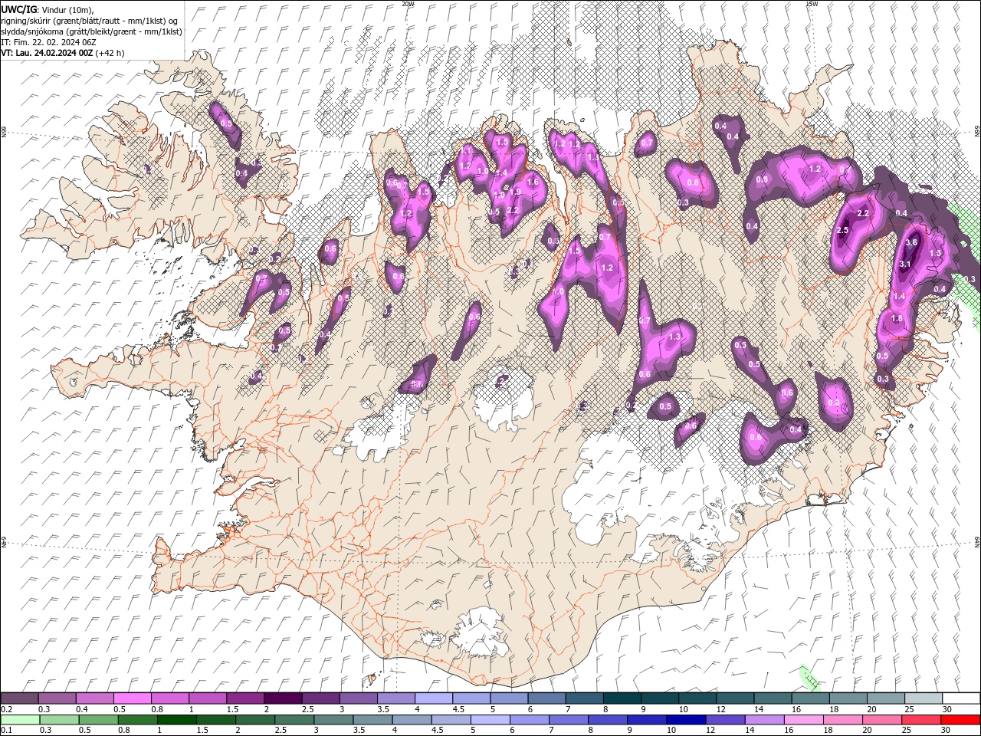981x736 pixels.
Task: Click the grey-green swatch labelled 3 in the lower legend
Action: pyautogui.click(x=333, y=720)
